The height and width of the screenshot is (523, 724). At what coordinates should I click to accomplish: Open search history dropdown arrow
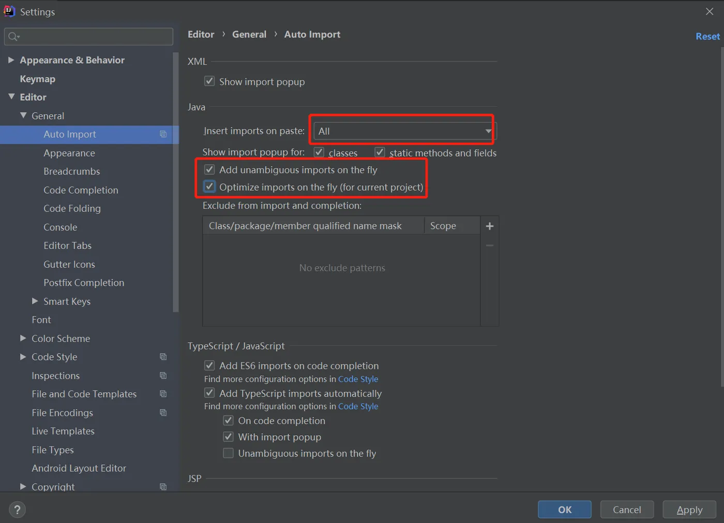coord(19,37)
